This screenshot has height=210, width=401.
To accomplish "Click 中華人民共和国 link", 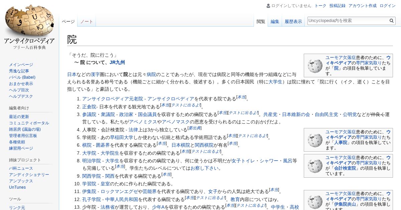I will click(x=122, y=199).
